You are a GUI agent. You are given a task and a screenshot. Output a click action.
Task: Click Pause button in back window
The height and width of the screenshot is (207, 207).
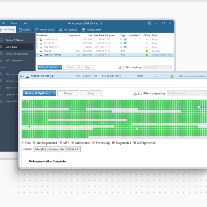tap(71, 67)
